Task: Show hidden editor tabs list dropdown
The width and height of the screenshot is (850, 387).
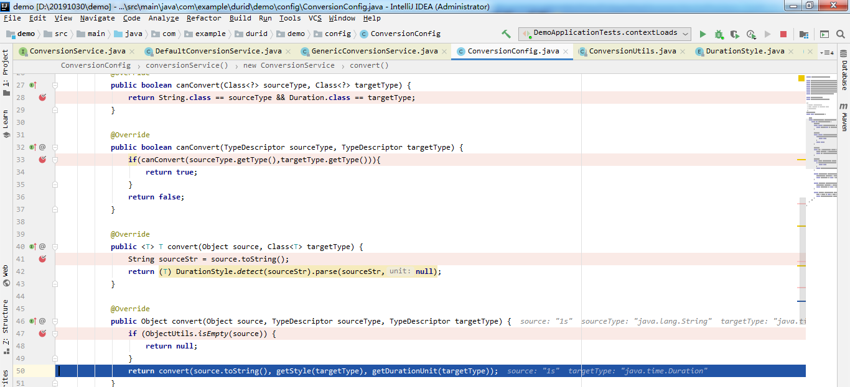Action: point(827,52)
